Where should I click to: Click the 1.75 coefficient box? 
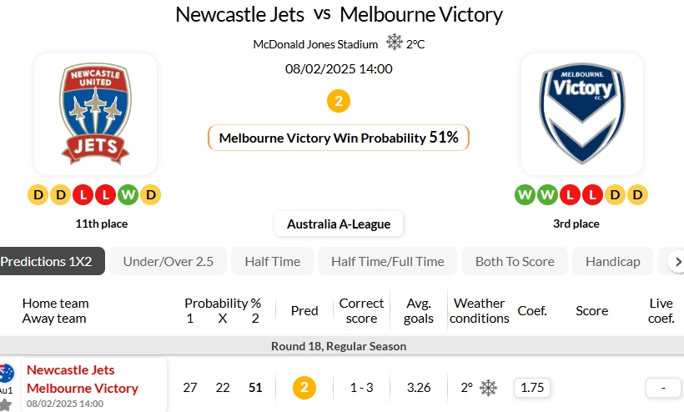531,388
